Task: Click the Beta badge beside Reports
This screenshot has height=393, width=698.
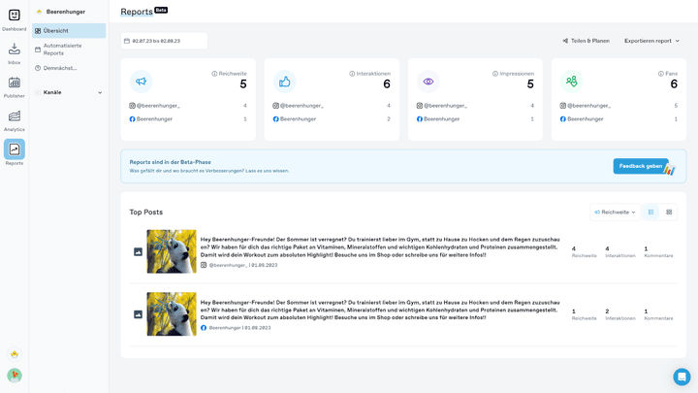Action: click(161, 10)
